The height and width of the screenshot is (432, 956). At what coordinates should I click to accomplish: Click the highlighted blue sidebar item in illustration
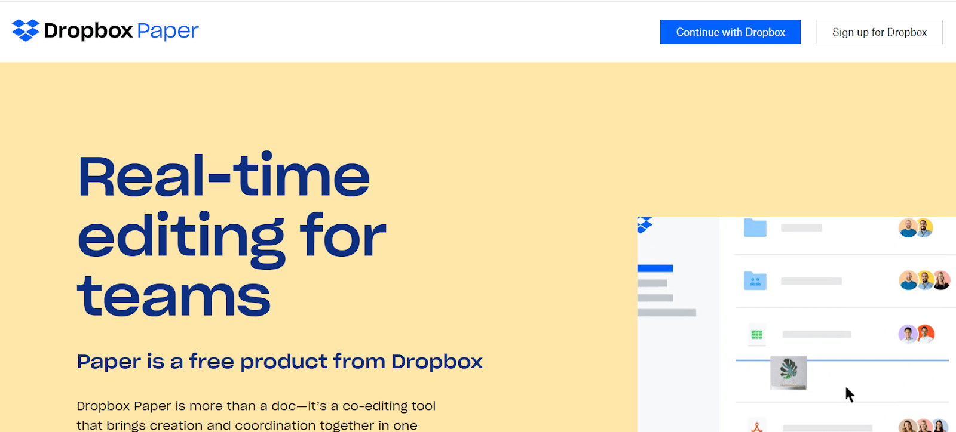coord(655,269)
